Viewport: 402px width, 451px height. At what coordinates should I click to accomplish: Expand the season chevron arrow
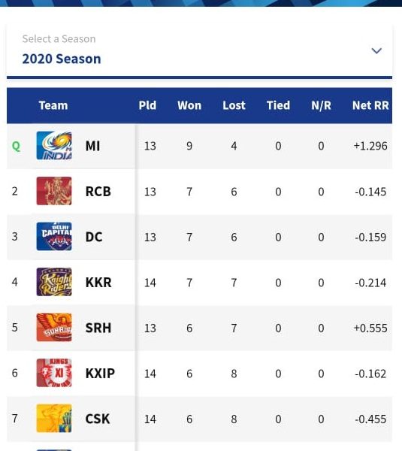[x=376, y=50]
